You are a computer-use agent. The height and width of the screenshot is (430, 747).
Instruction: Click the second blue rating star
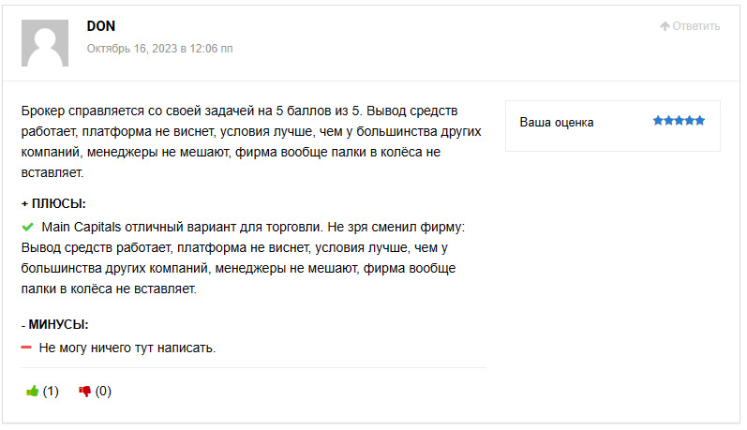coord(668,121)
